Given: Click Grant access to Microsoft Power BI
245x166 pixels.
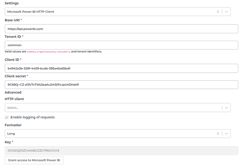Looking at the screenshot, I should [34, 160].
